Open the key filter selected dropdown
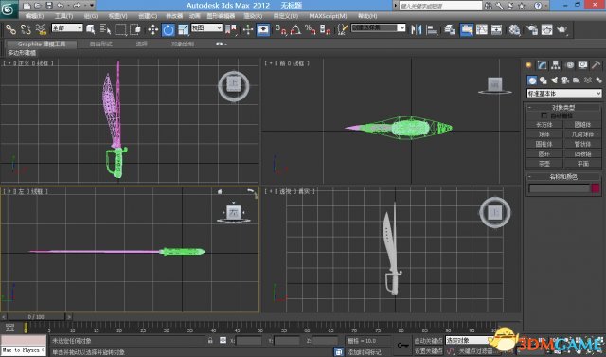 (470, 340)
